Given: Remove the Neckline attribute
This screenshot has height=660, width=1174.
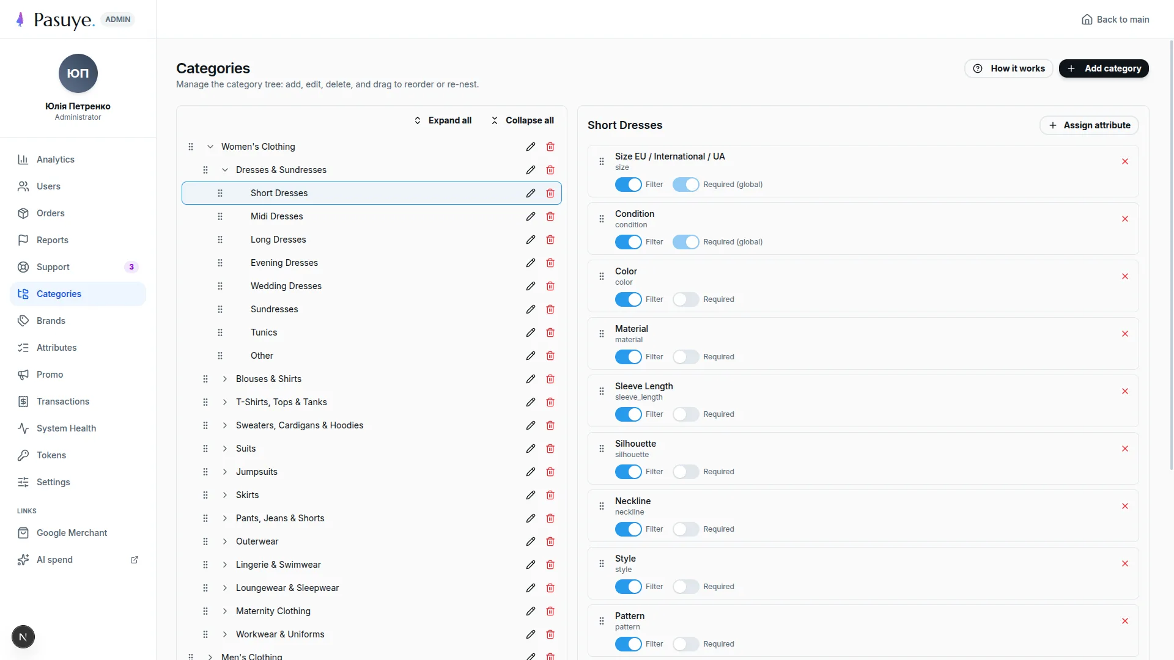Looking at the screenshot, I should click(1125, 506).
